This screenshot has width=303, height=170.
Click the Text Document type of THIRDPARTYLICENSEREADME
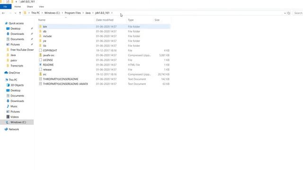tap(137, 79)
